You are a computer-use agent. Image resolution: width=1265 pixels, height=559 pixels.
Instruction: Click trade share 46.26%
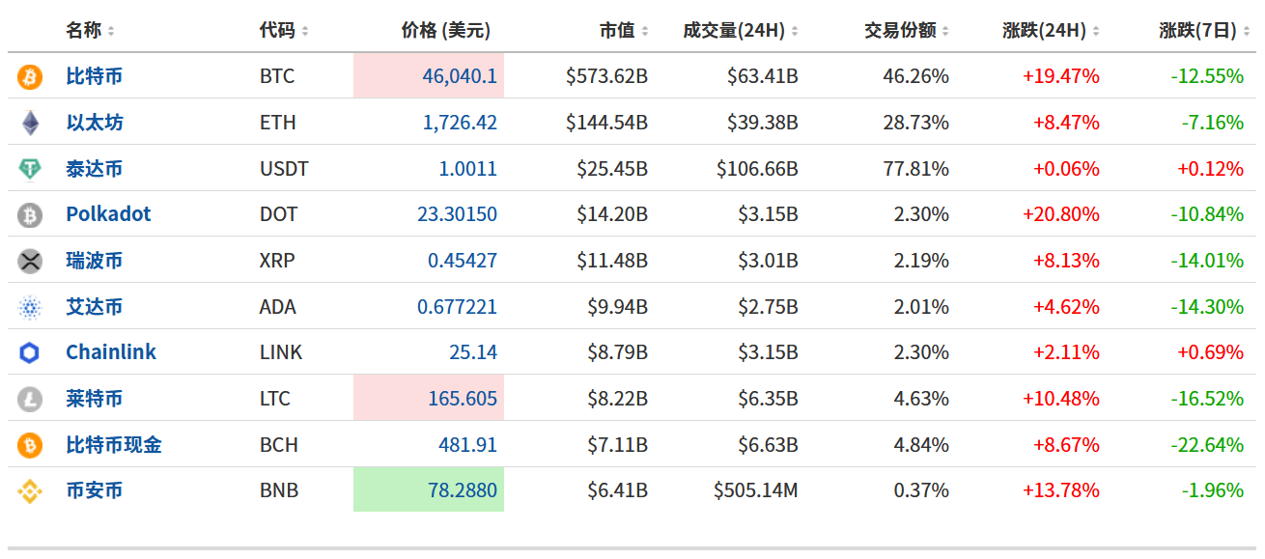click(916, 76)
